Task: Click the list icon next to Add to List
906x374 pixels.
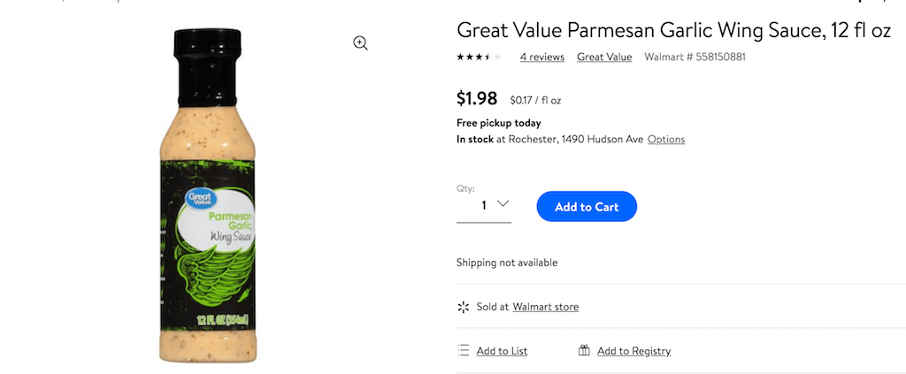Action: [463, 350]
